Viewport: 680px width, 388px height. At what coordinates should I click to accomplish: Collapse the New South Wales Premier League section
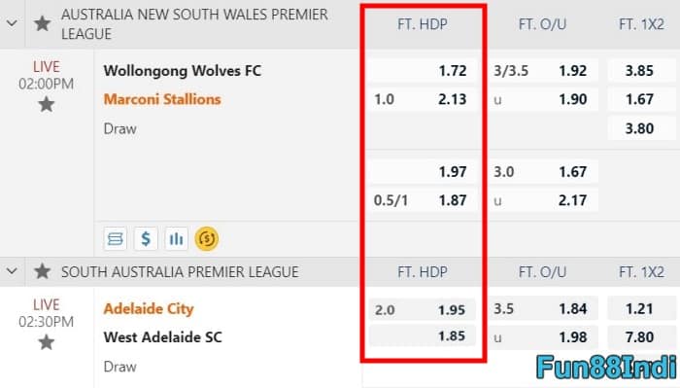pos(12,23)
